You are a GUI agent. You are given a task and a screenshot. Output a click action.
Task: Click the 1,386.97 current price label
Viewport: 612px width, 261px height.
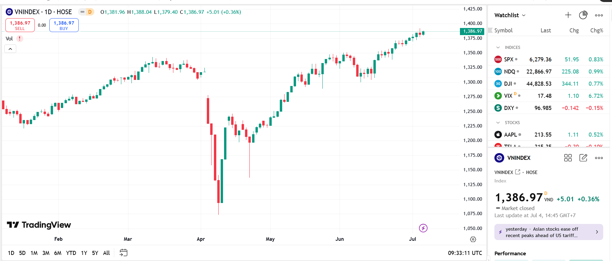click(x=472, y=31)
